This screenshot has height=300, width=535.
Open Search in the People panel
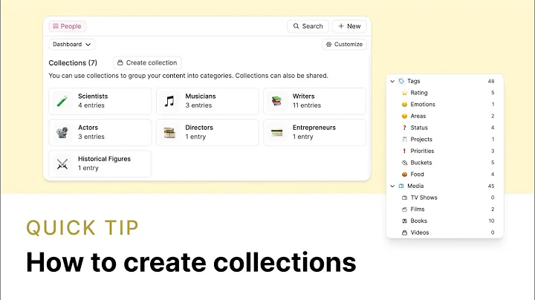click(308, 26)
